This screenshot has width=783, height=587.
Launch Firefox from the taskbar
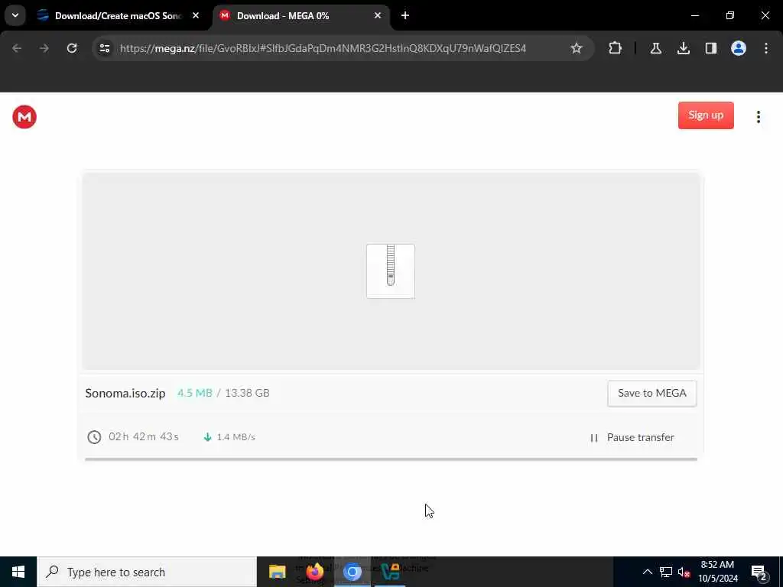(x=314, y=572)
